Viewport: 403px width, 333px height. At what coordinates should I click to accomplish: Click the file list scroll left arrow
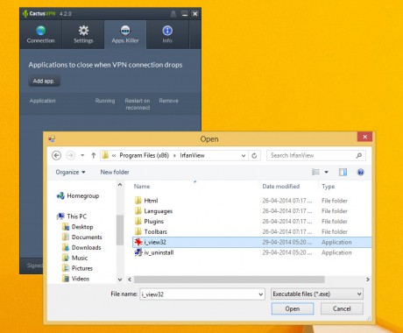pos(130,280)
